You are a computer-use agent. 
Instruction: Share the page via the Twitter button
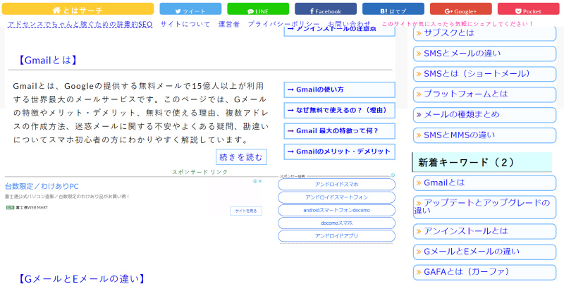[190, 10]
